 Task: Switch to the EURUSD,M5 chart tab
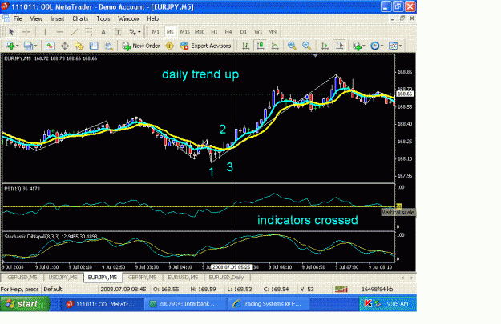[183, 278]
